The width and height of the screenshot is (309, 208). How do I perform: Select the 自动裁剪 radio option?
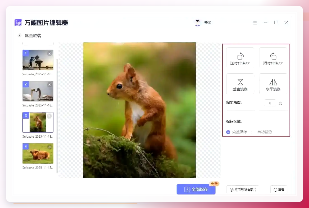(x=262, y=132)
